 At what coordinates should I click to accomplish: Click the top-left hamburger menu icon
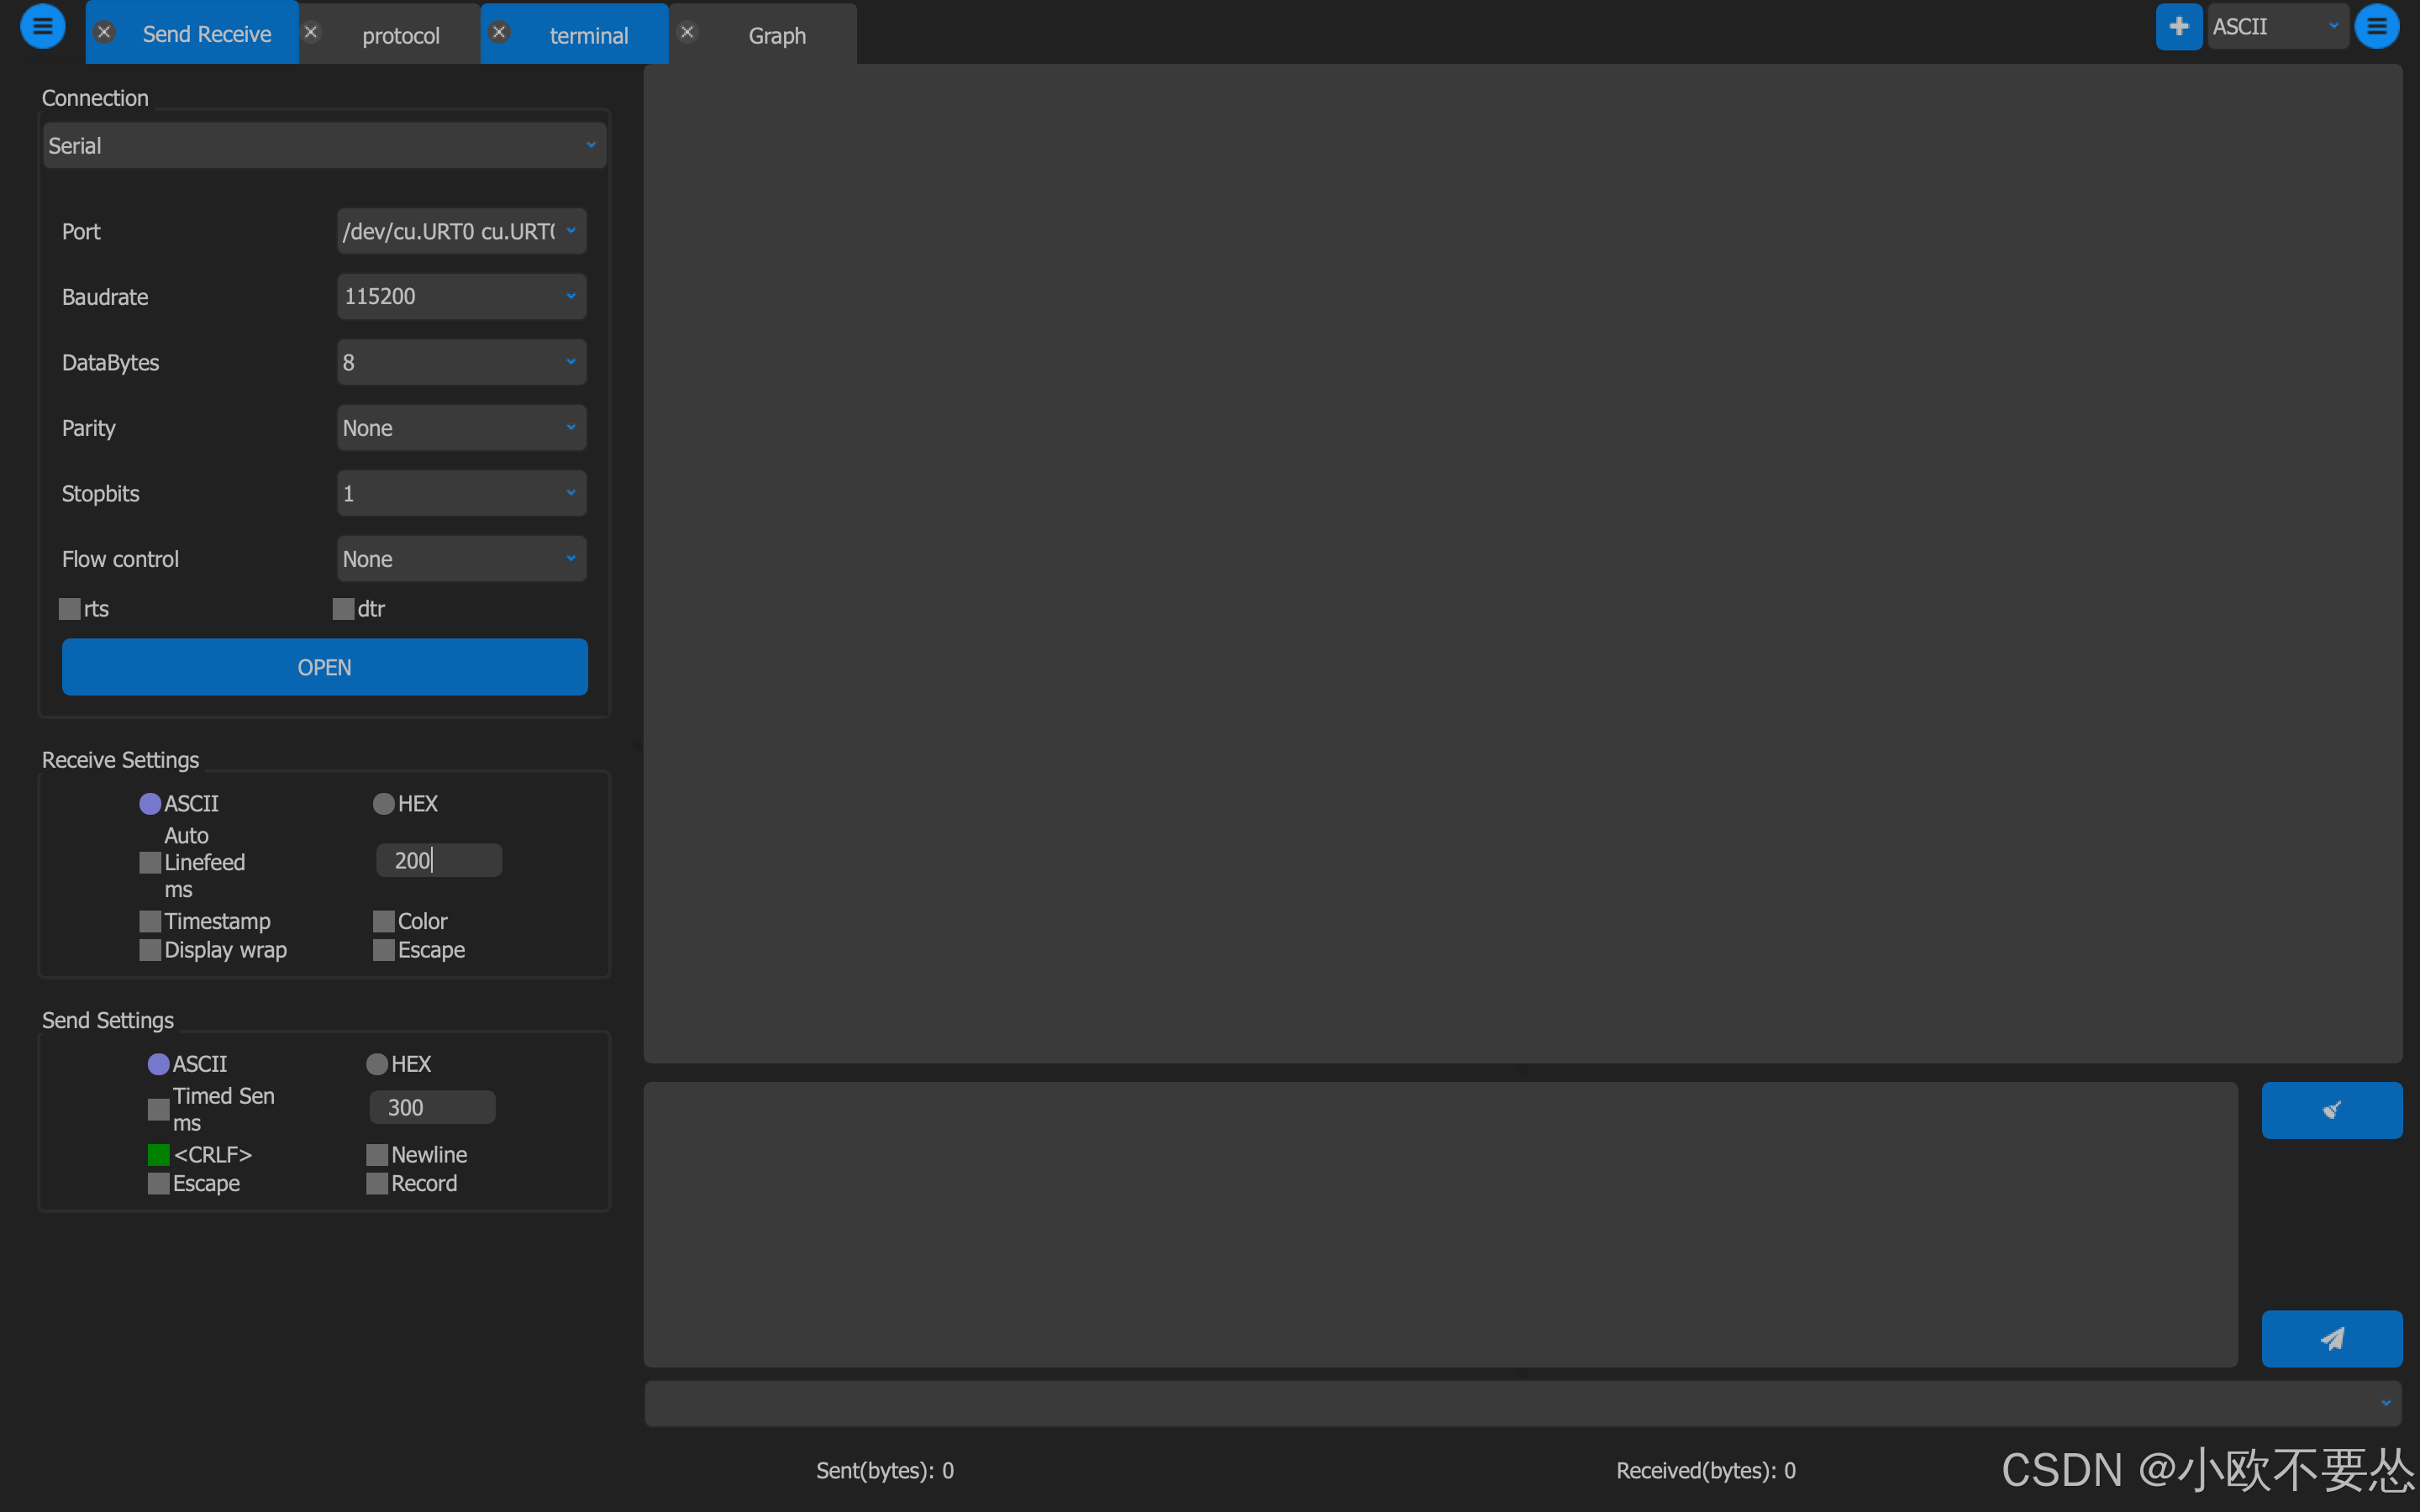click(42, 26)
